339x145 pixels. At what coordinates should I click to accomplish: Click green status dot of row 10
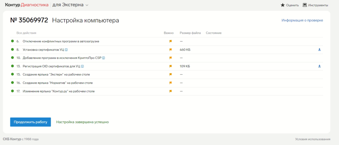click(x=12, y=58)
